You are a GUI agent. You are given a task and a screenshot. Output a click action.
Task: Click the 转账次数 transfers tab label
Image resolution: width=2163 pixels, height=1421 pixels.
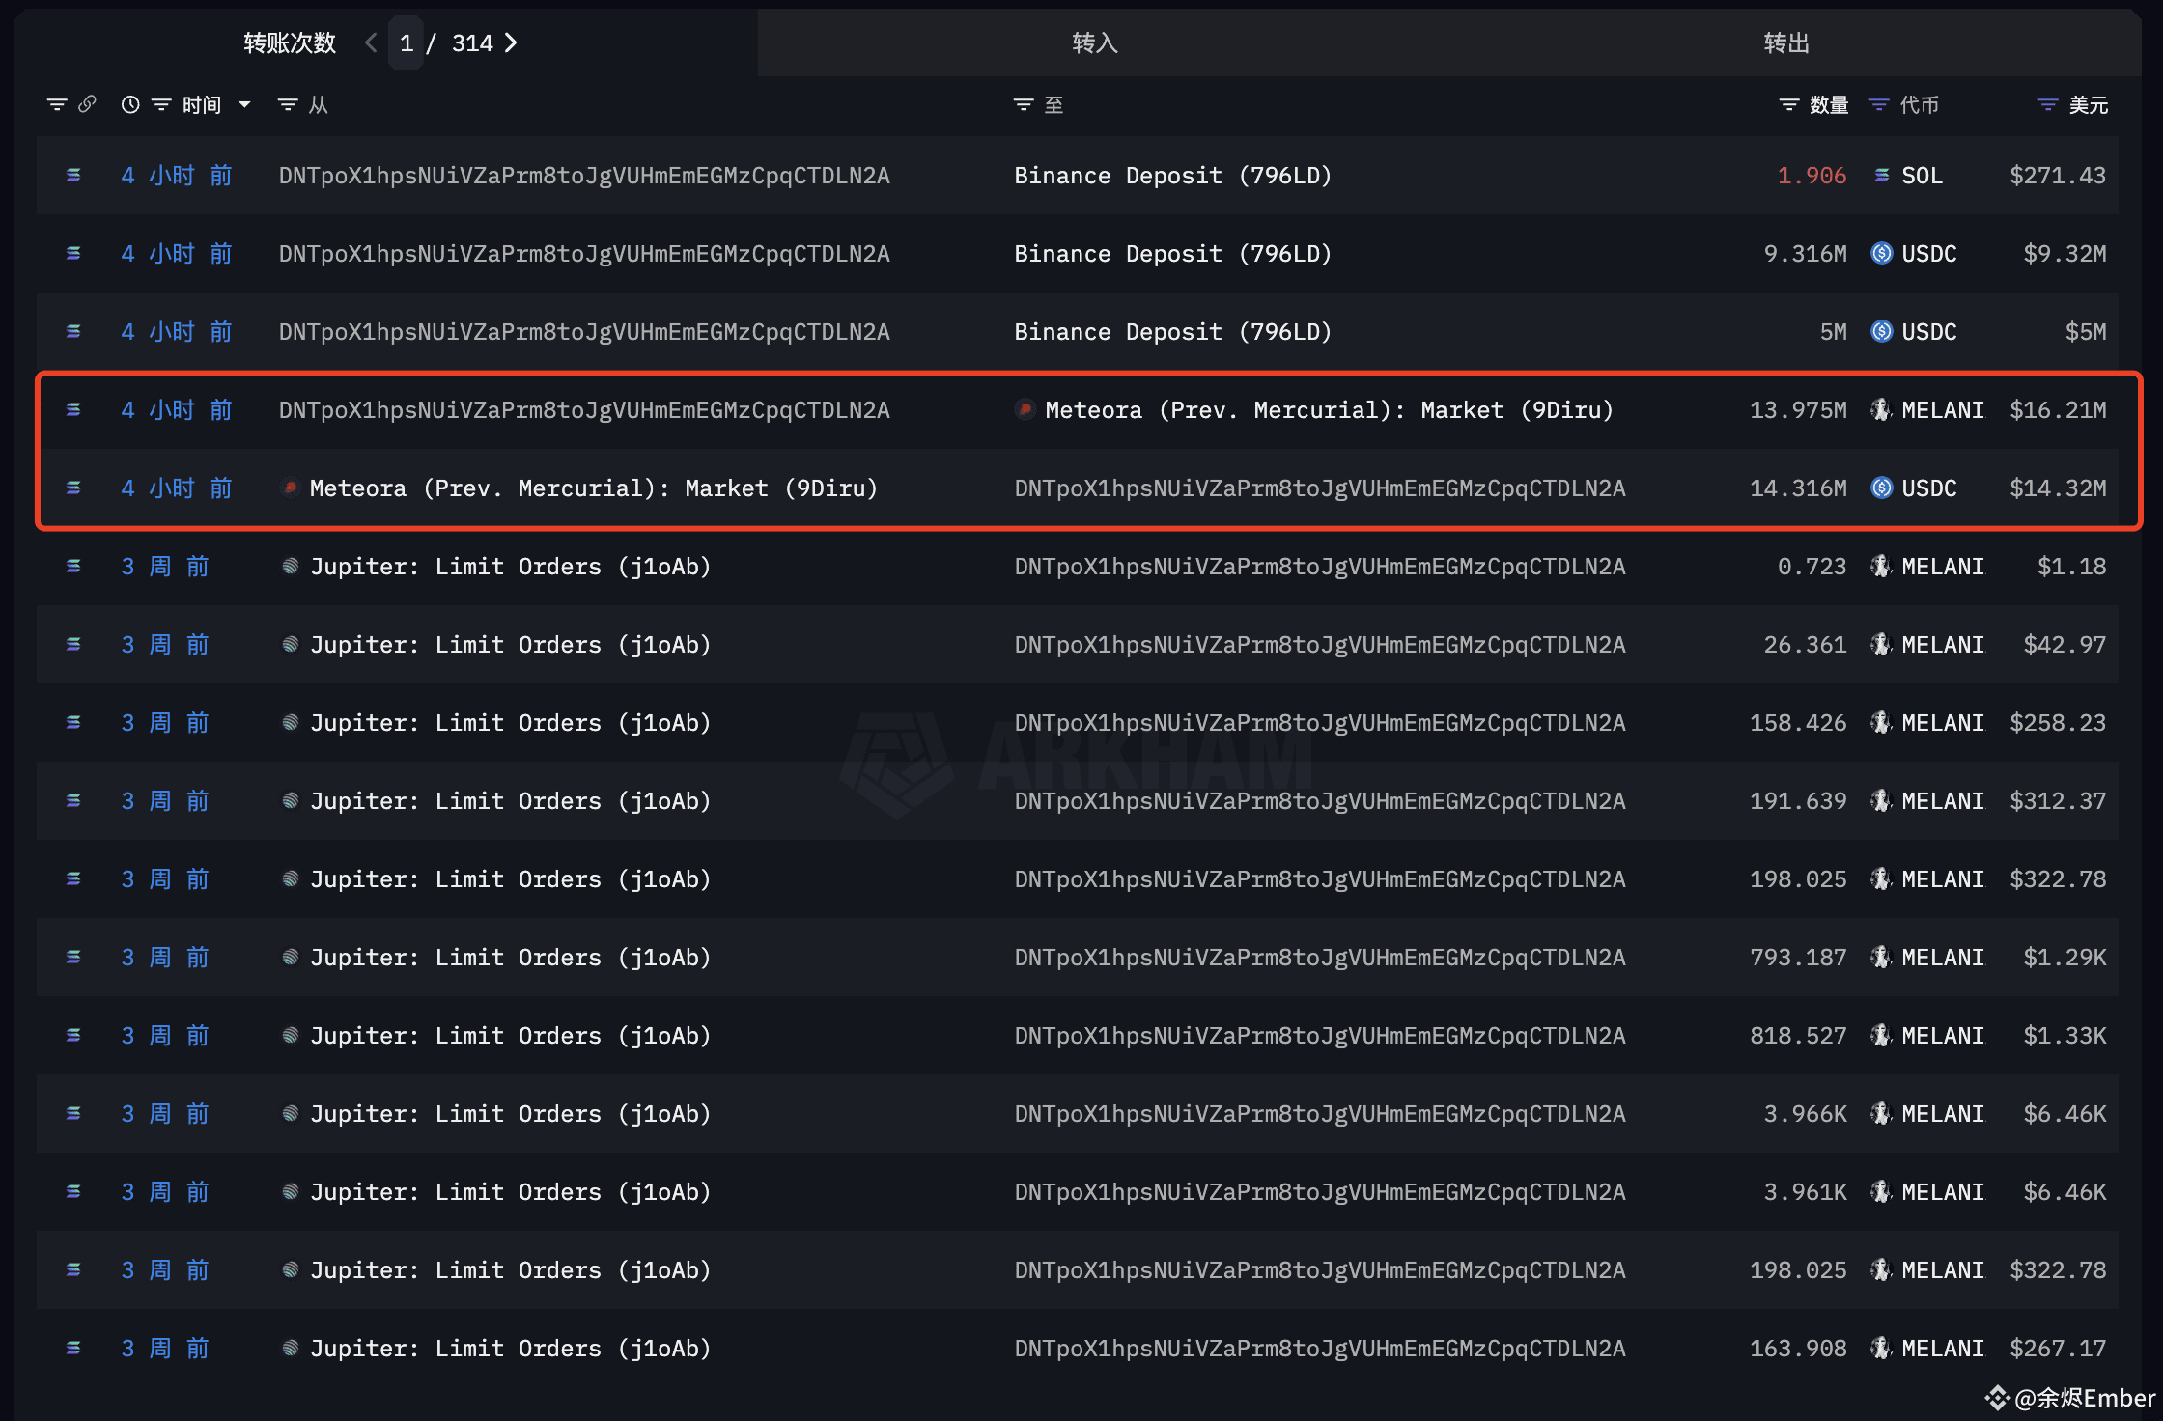[290, 43]
